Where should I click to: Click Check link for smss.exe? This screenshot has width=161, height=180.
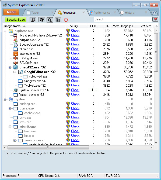(x=75, y=122)
